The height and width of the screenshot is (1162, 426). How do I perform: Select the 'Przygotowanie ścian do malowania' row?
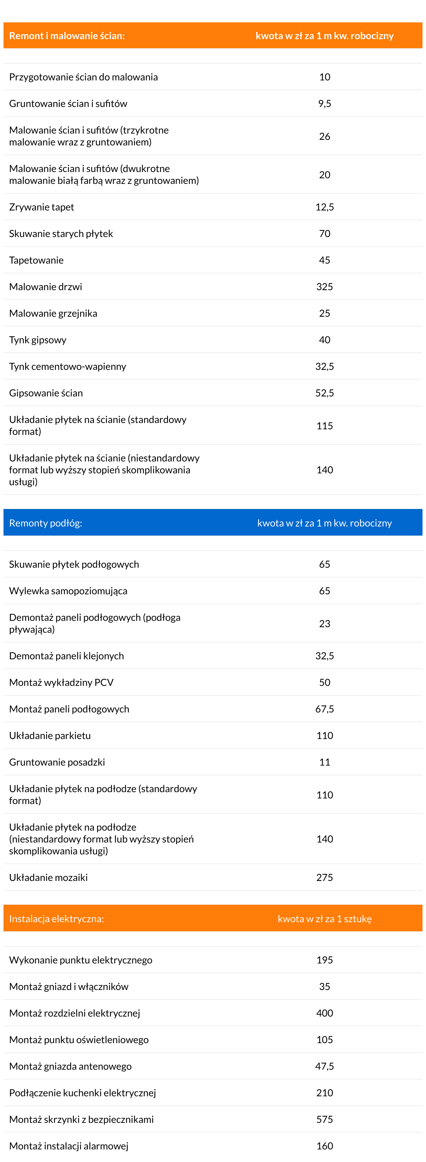pyautogui.click(x=213, y=77)
